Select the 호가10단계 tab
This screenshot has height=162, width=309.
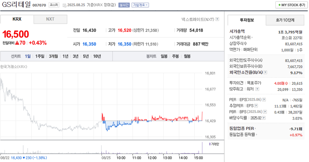point(285,20)
